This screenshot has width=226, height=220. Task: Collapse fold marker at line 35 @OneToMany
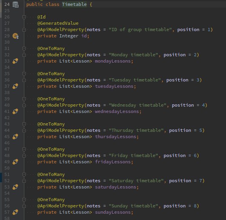pyautogui.click(x=24, y=74)
